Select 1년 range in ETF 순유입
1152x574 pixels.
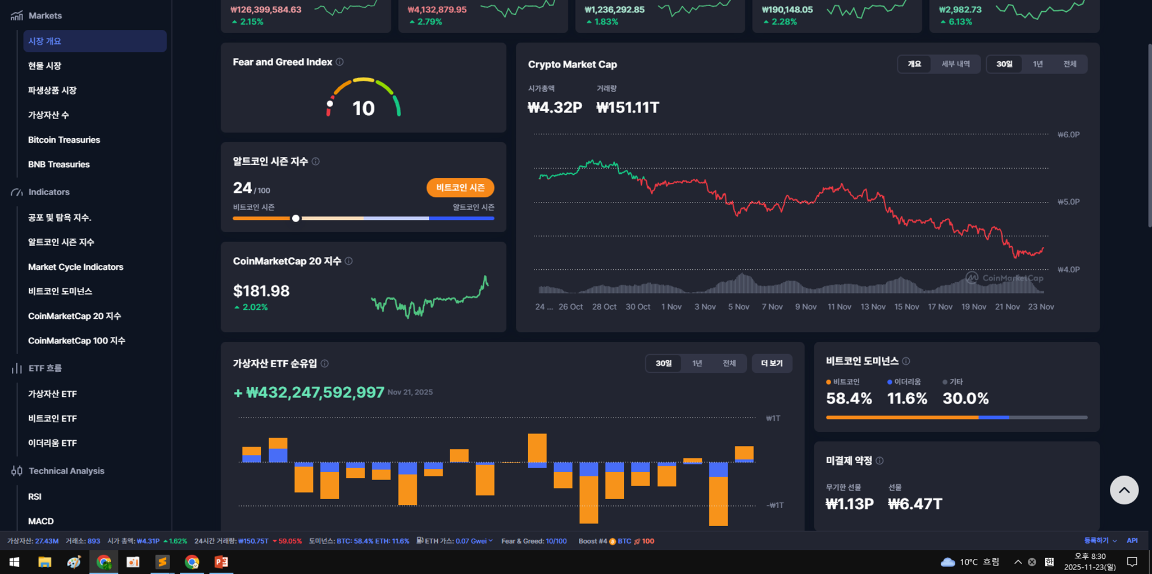coord(697,363)
